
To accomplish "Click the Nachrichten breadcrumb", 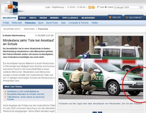I will pyautogui.click(x=29, y=29).
